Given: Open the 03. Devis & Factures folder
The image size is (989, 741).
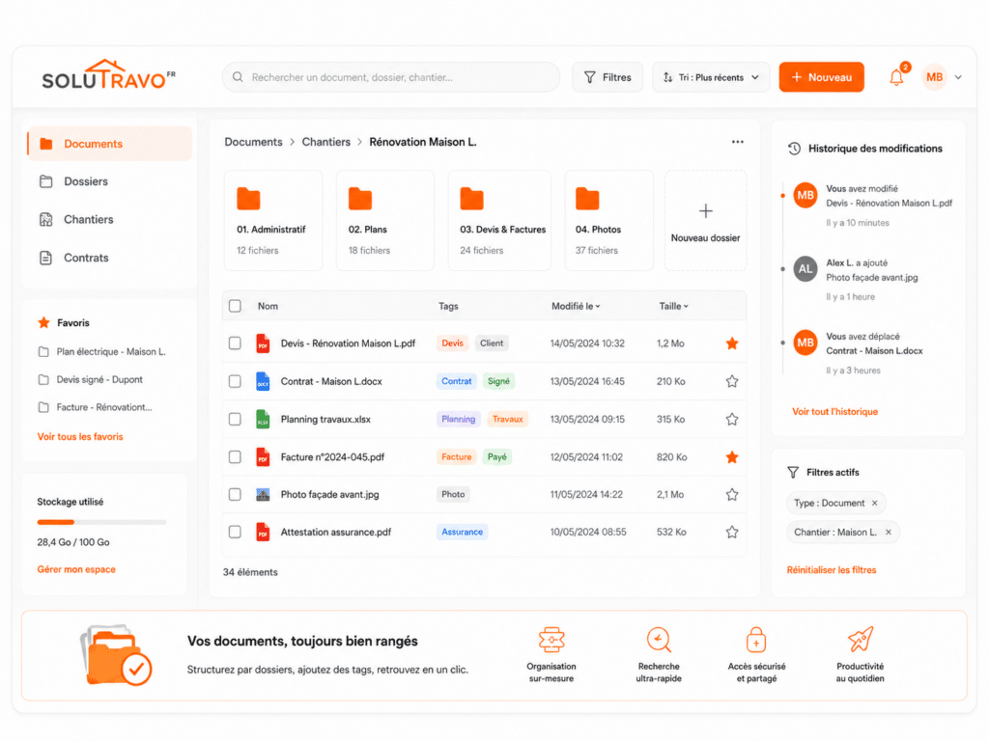Looking at the screenshot, I should coord(499,221).
